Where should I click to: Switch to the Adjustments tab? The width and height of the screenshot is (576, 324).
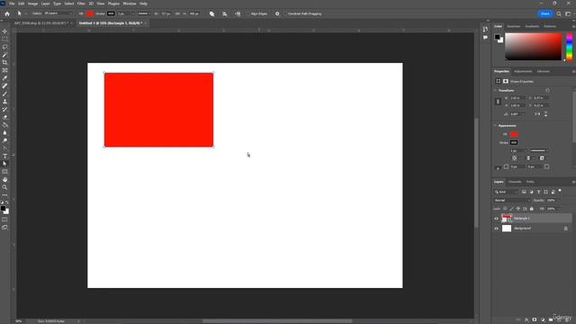click(x=523, y=71)
